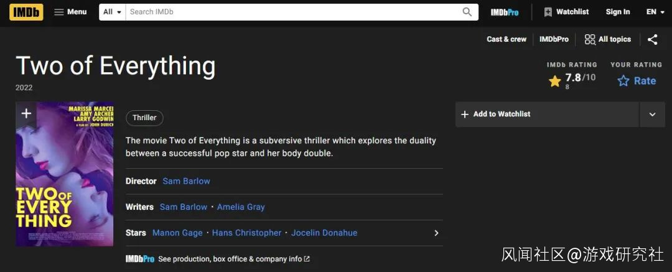
Task: Click the share icon
Action: coord(652,39)
